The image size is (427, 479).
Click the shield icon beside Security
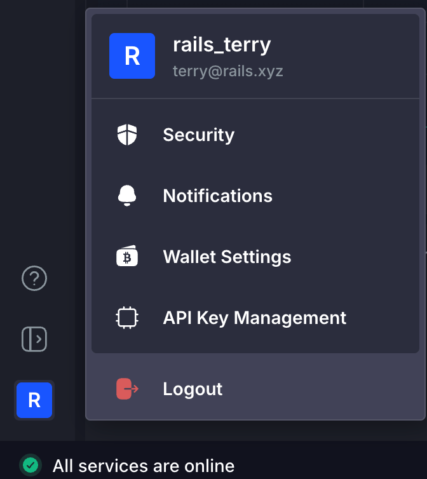point(127,135)
